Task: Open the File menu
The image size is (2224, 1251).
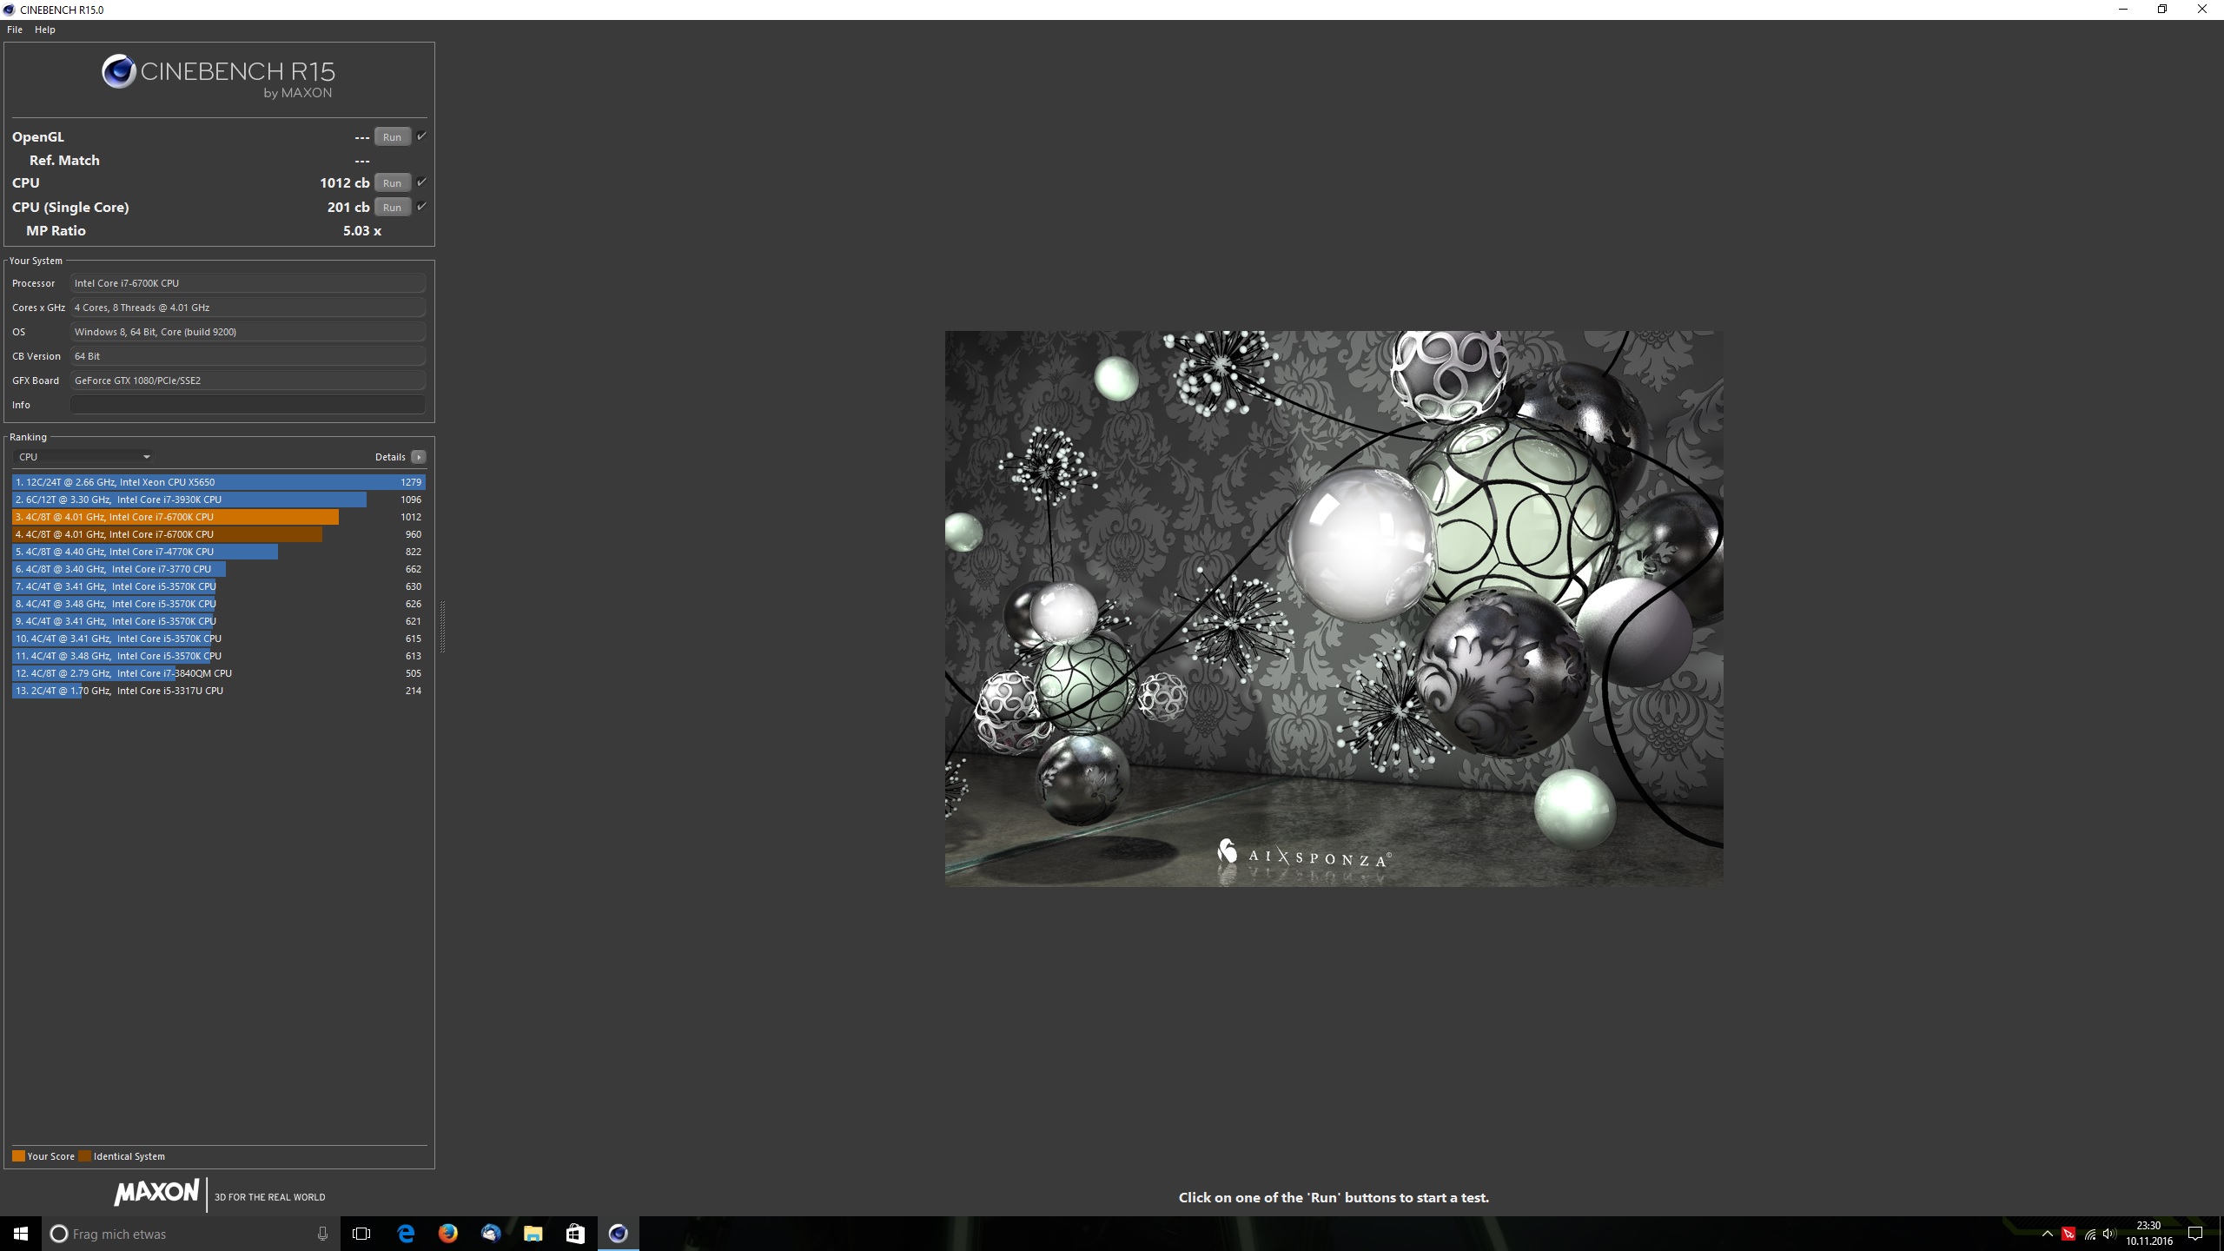Action: pos(15,30)
